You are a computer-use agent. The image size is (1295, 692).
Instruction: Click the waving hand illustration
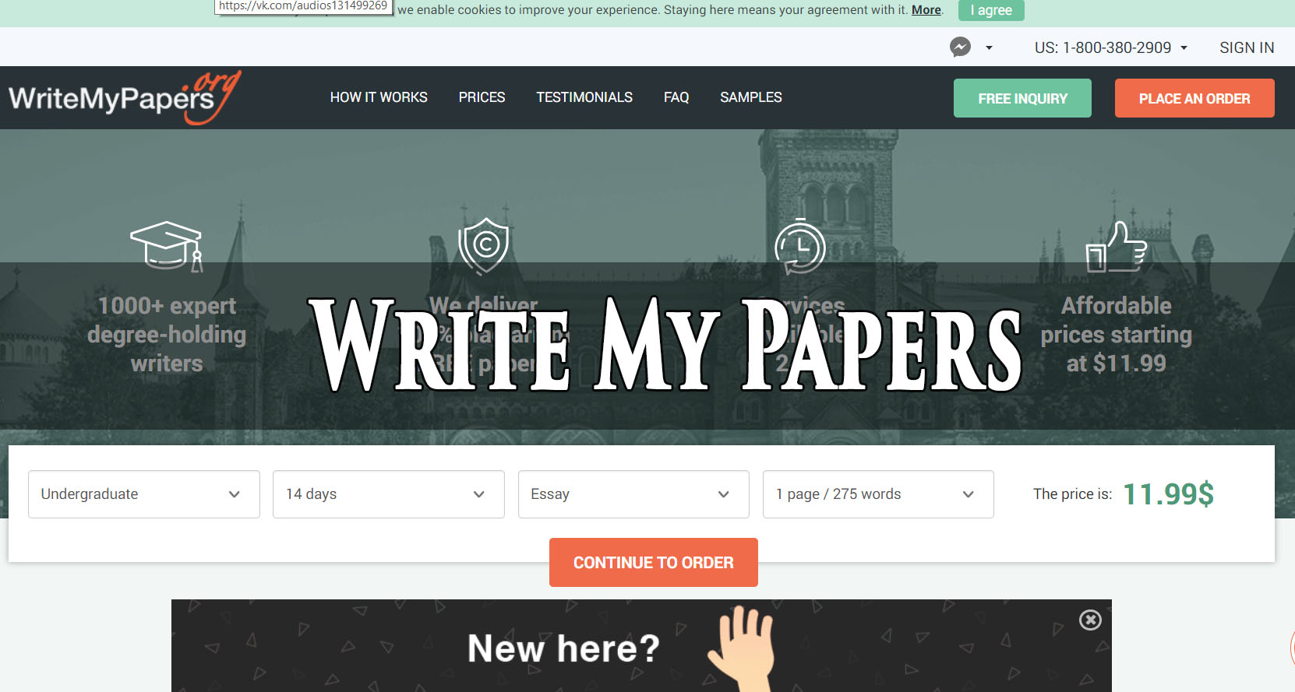pyautogui.click(x=742, y=648)
